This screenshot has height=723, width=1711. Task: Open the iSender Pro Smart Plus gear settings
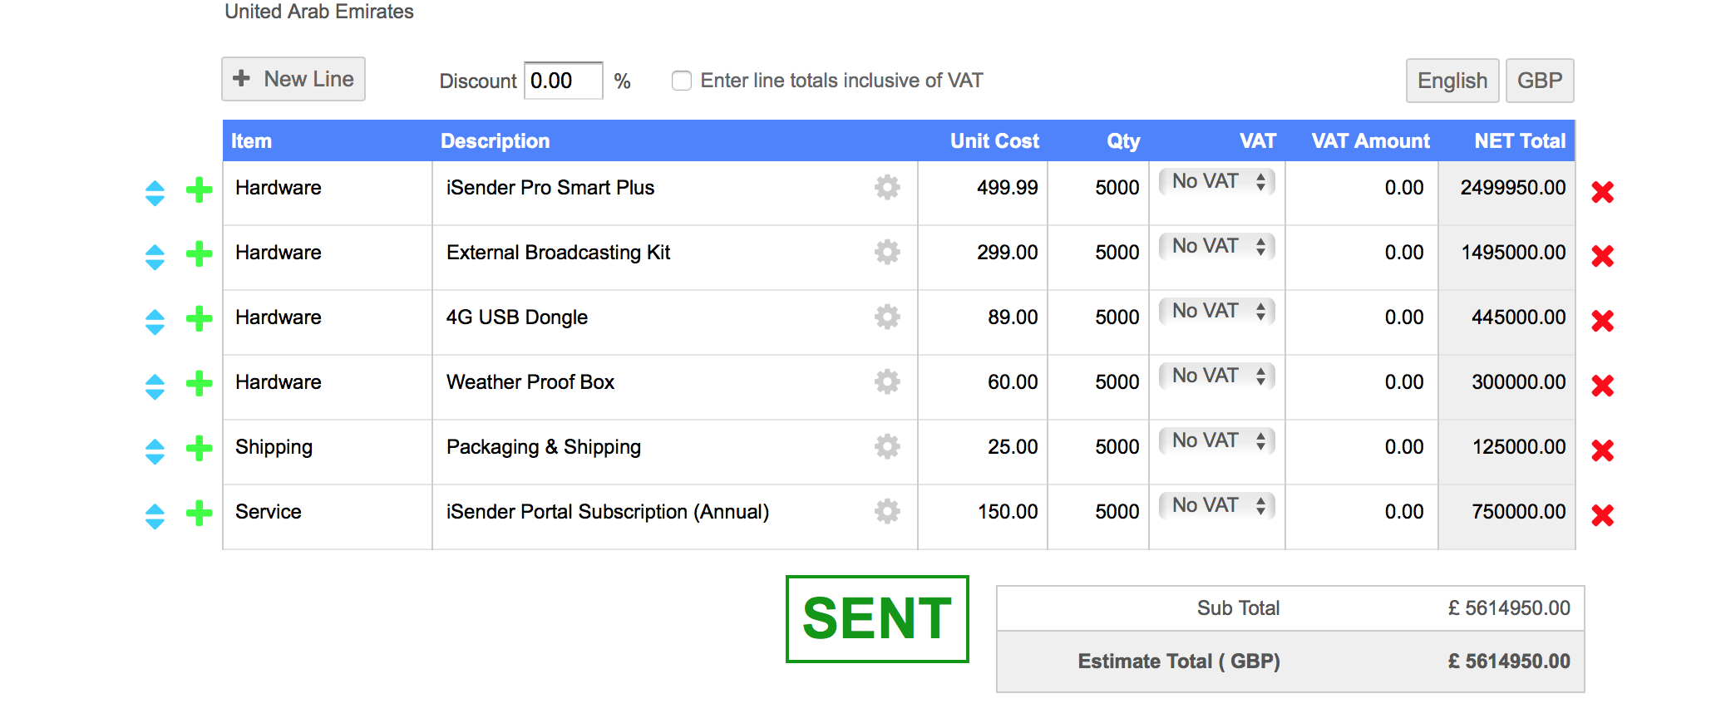click(887, 187)
